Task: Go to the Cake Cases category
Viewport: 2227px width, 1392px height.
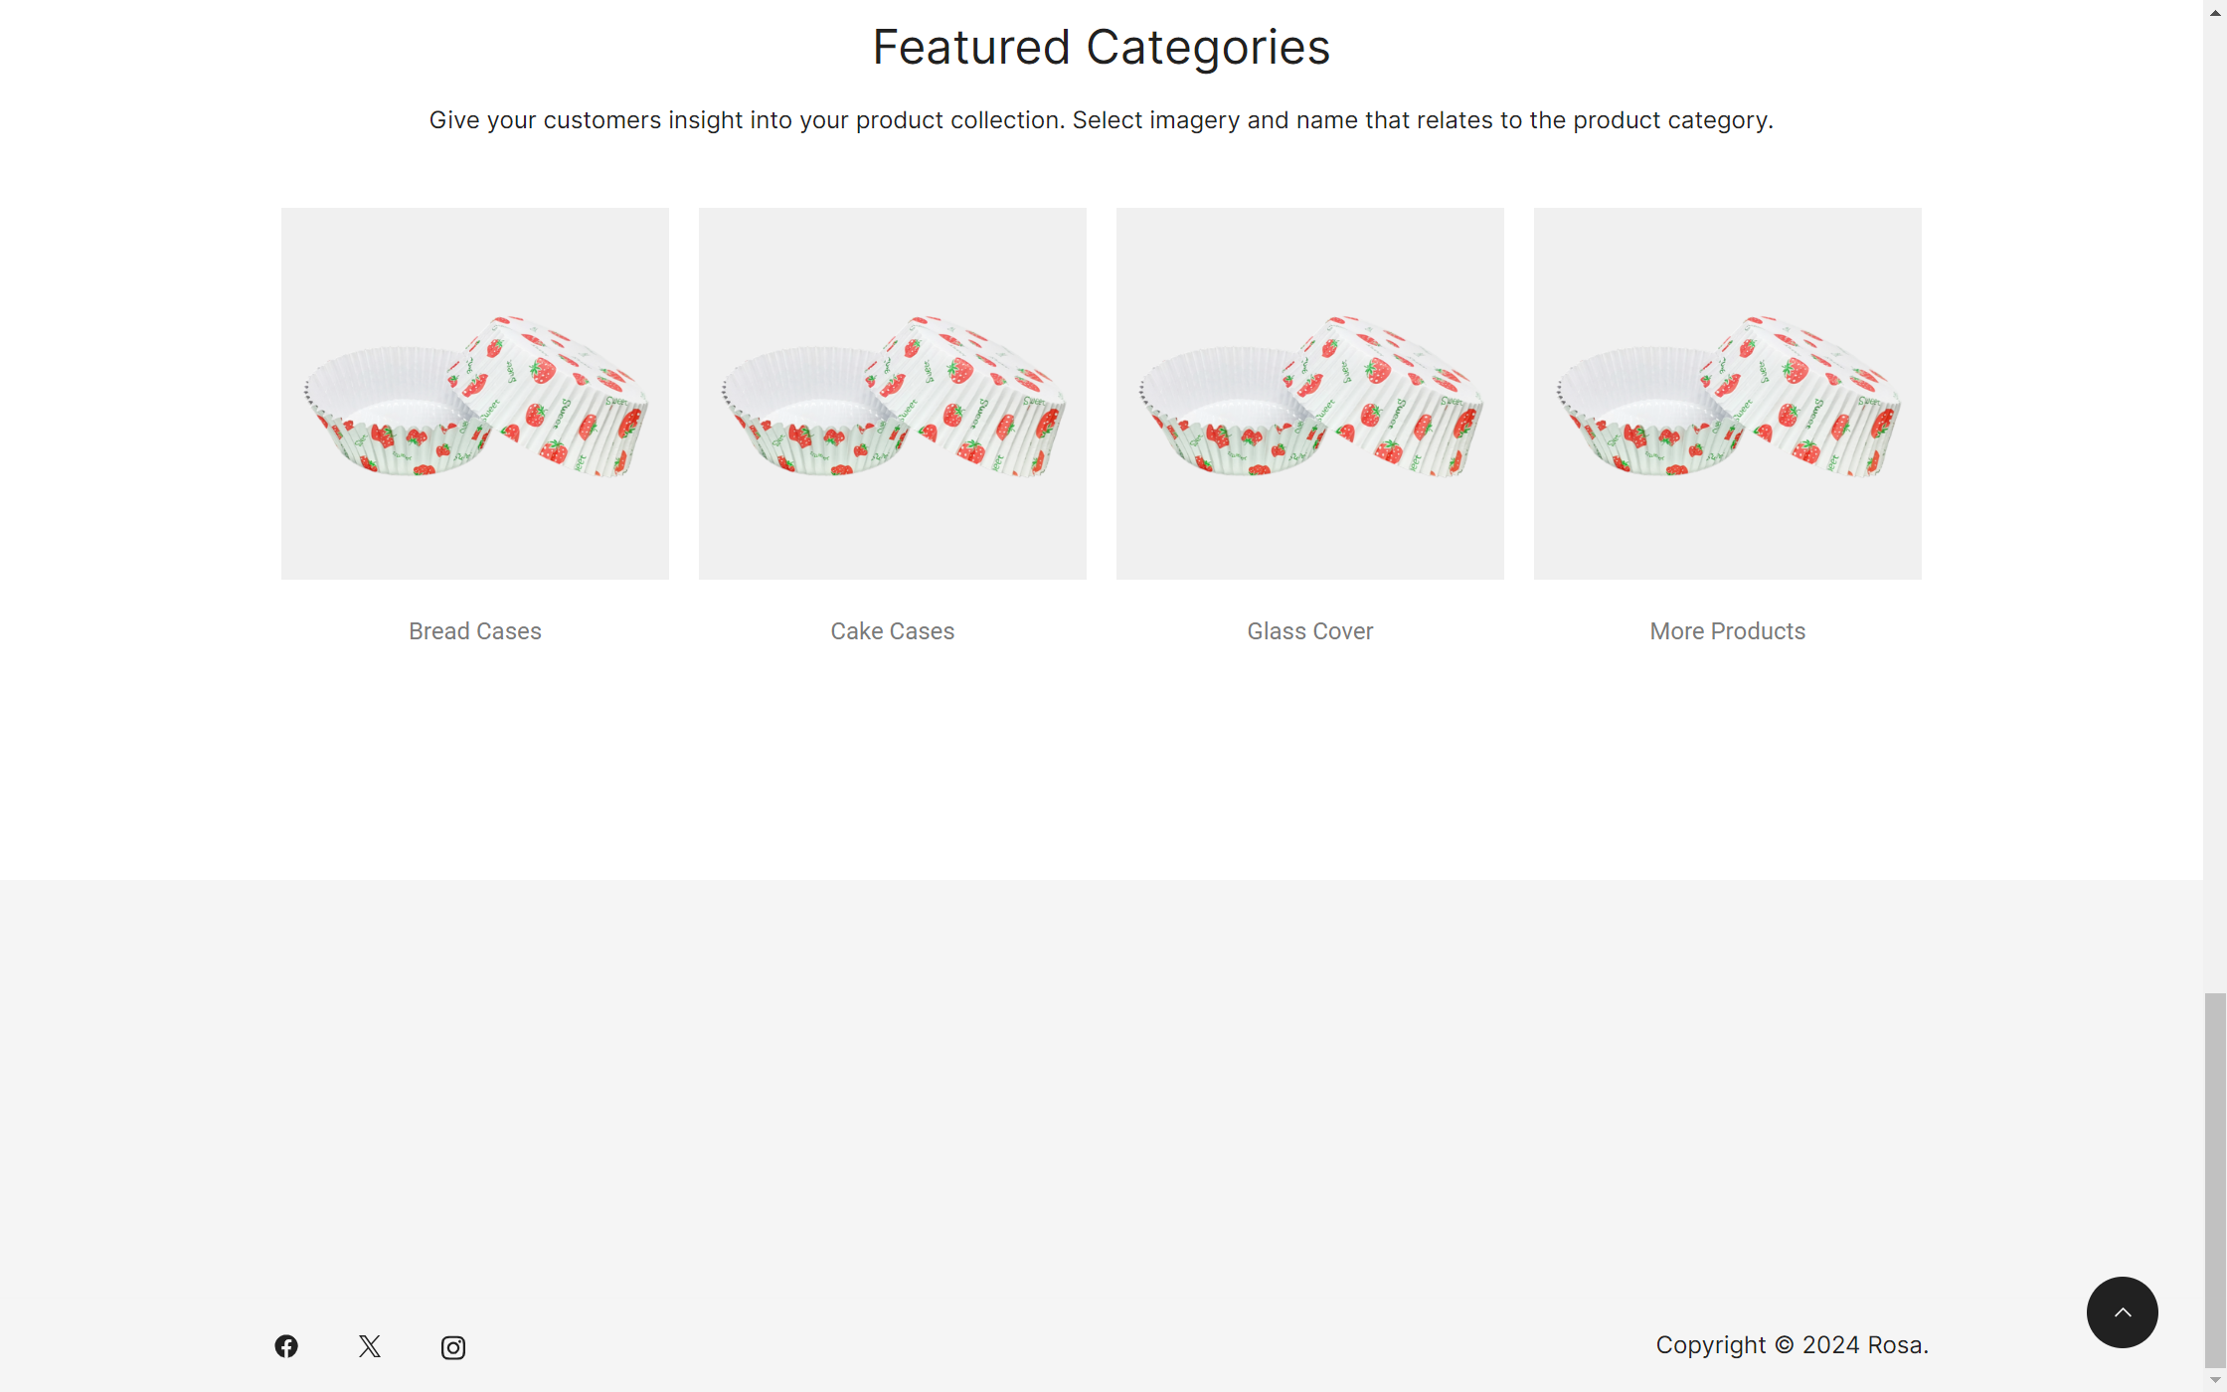Action: point(893,631)
